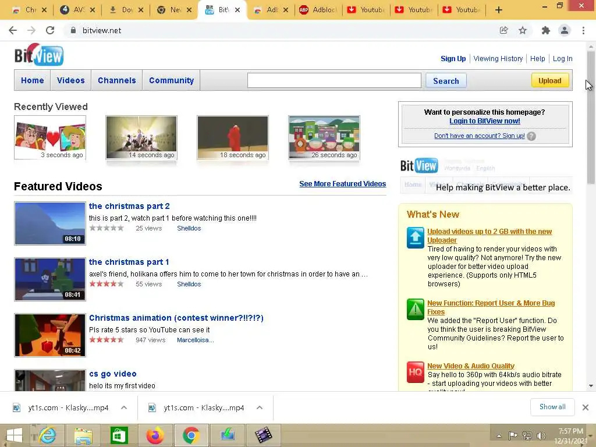Viewport: 596px width, 447px height.
Task: Click the green warning triangle icon in What's New
Action: (415, 309)
